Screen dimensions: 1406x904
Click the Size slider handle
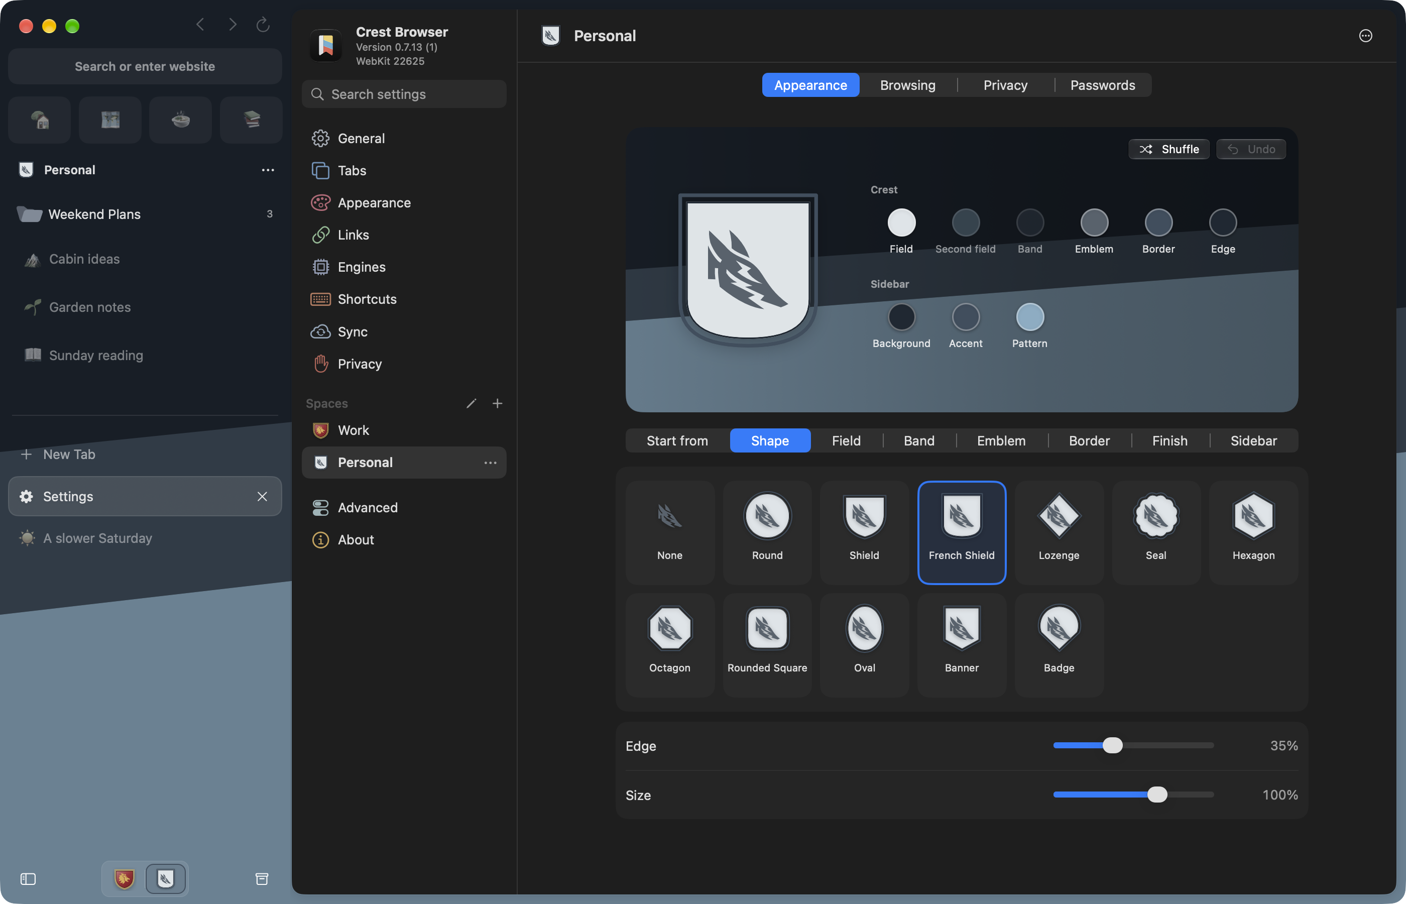pos(1157,795)
